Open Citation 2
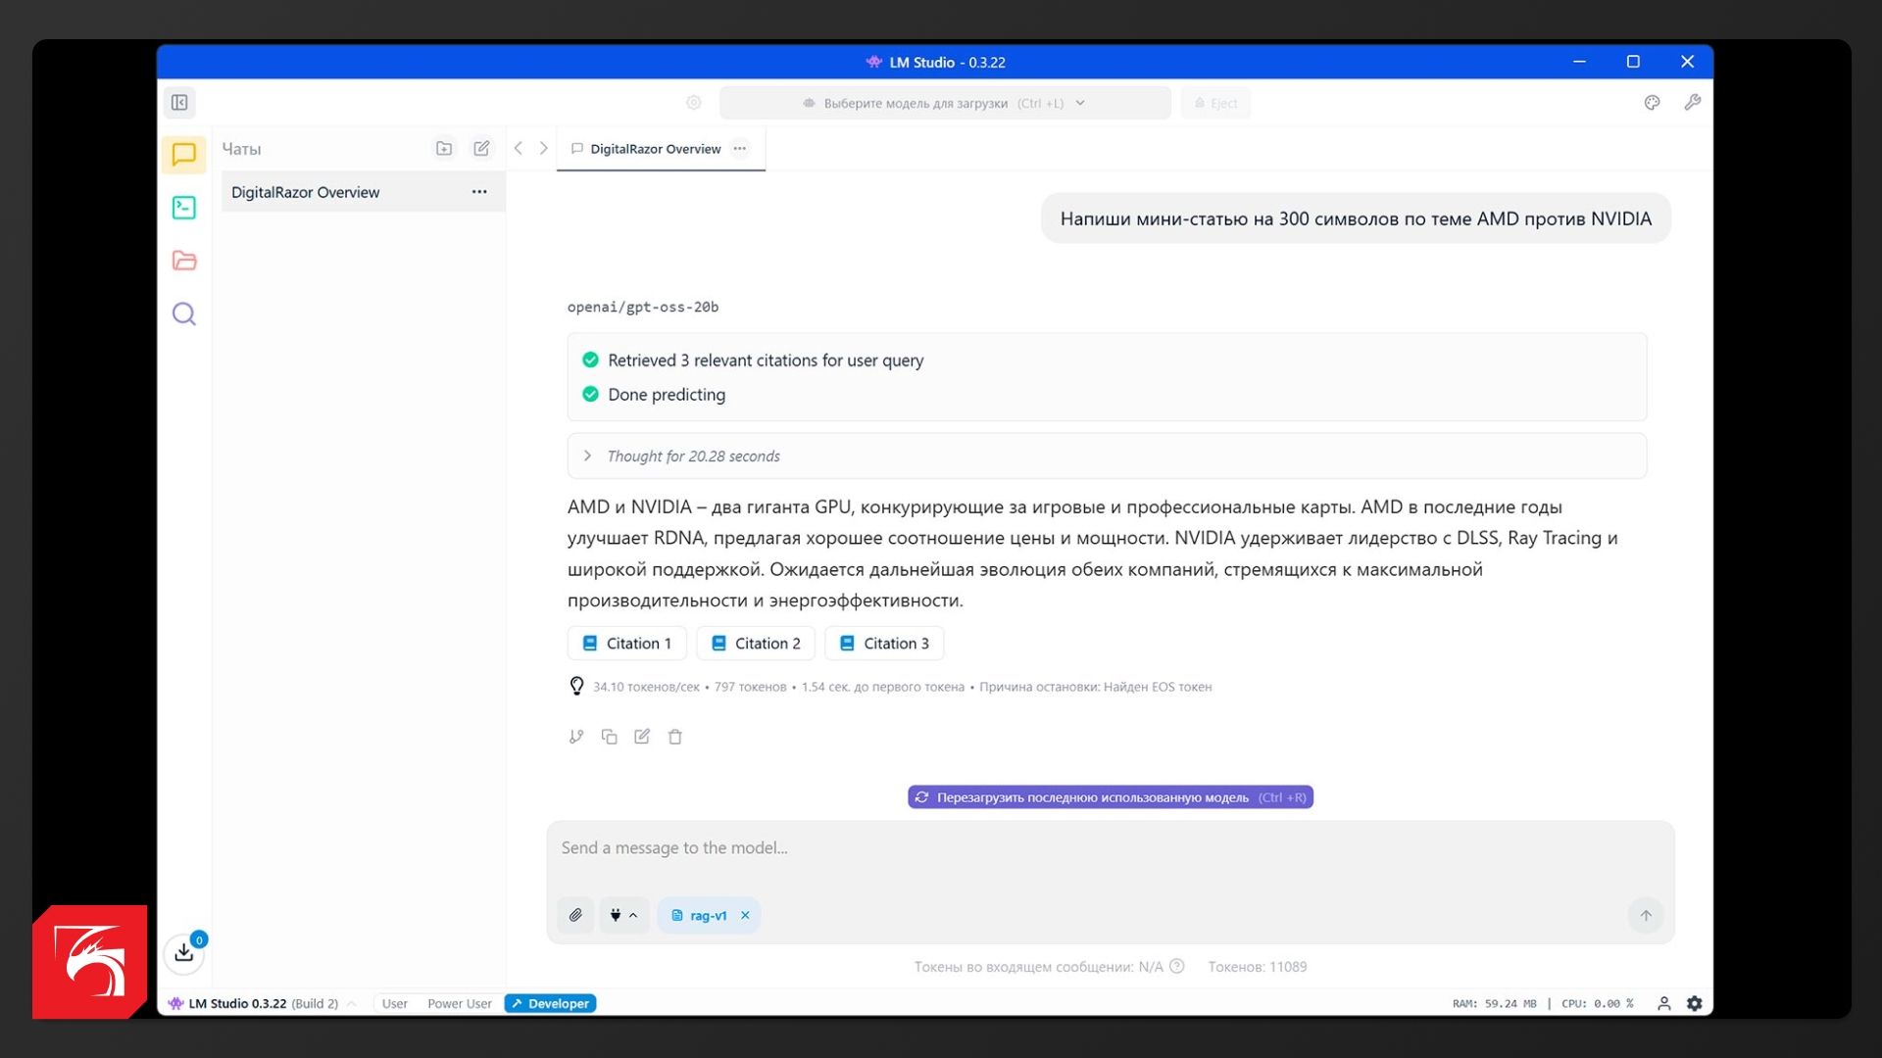The image size is (1882, 1058). click(x=756, y=644)
